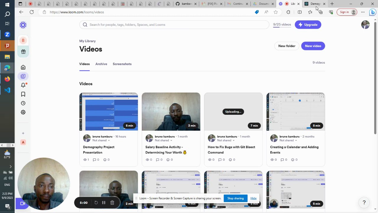This screenshot has height=213, width=378.
Task: Go back with the browser back arrow
Action: tap(21, 12)
